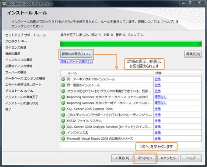Click the rule text 同一言語のインストール
The height and width of the screenshot is (167, 207).
click(x=83, y=85)
